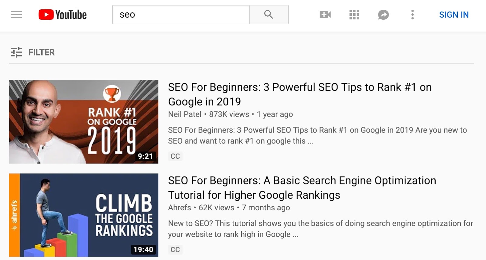
Task: Click the SIGN IN button
Action: point(454,14)
